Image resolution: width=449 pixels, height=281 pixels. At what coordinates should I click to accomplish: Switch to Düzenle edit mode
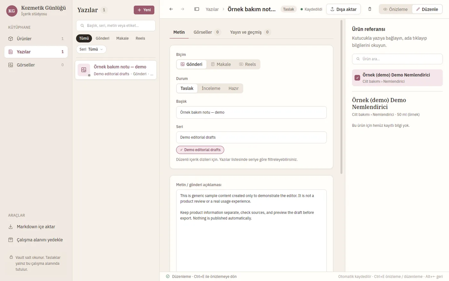tap(427, 9)
